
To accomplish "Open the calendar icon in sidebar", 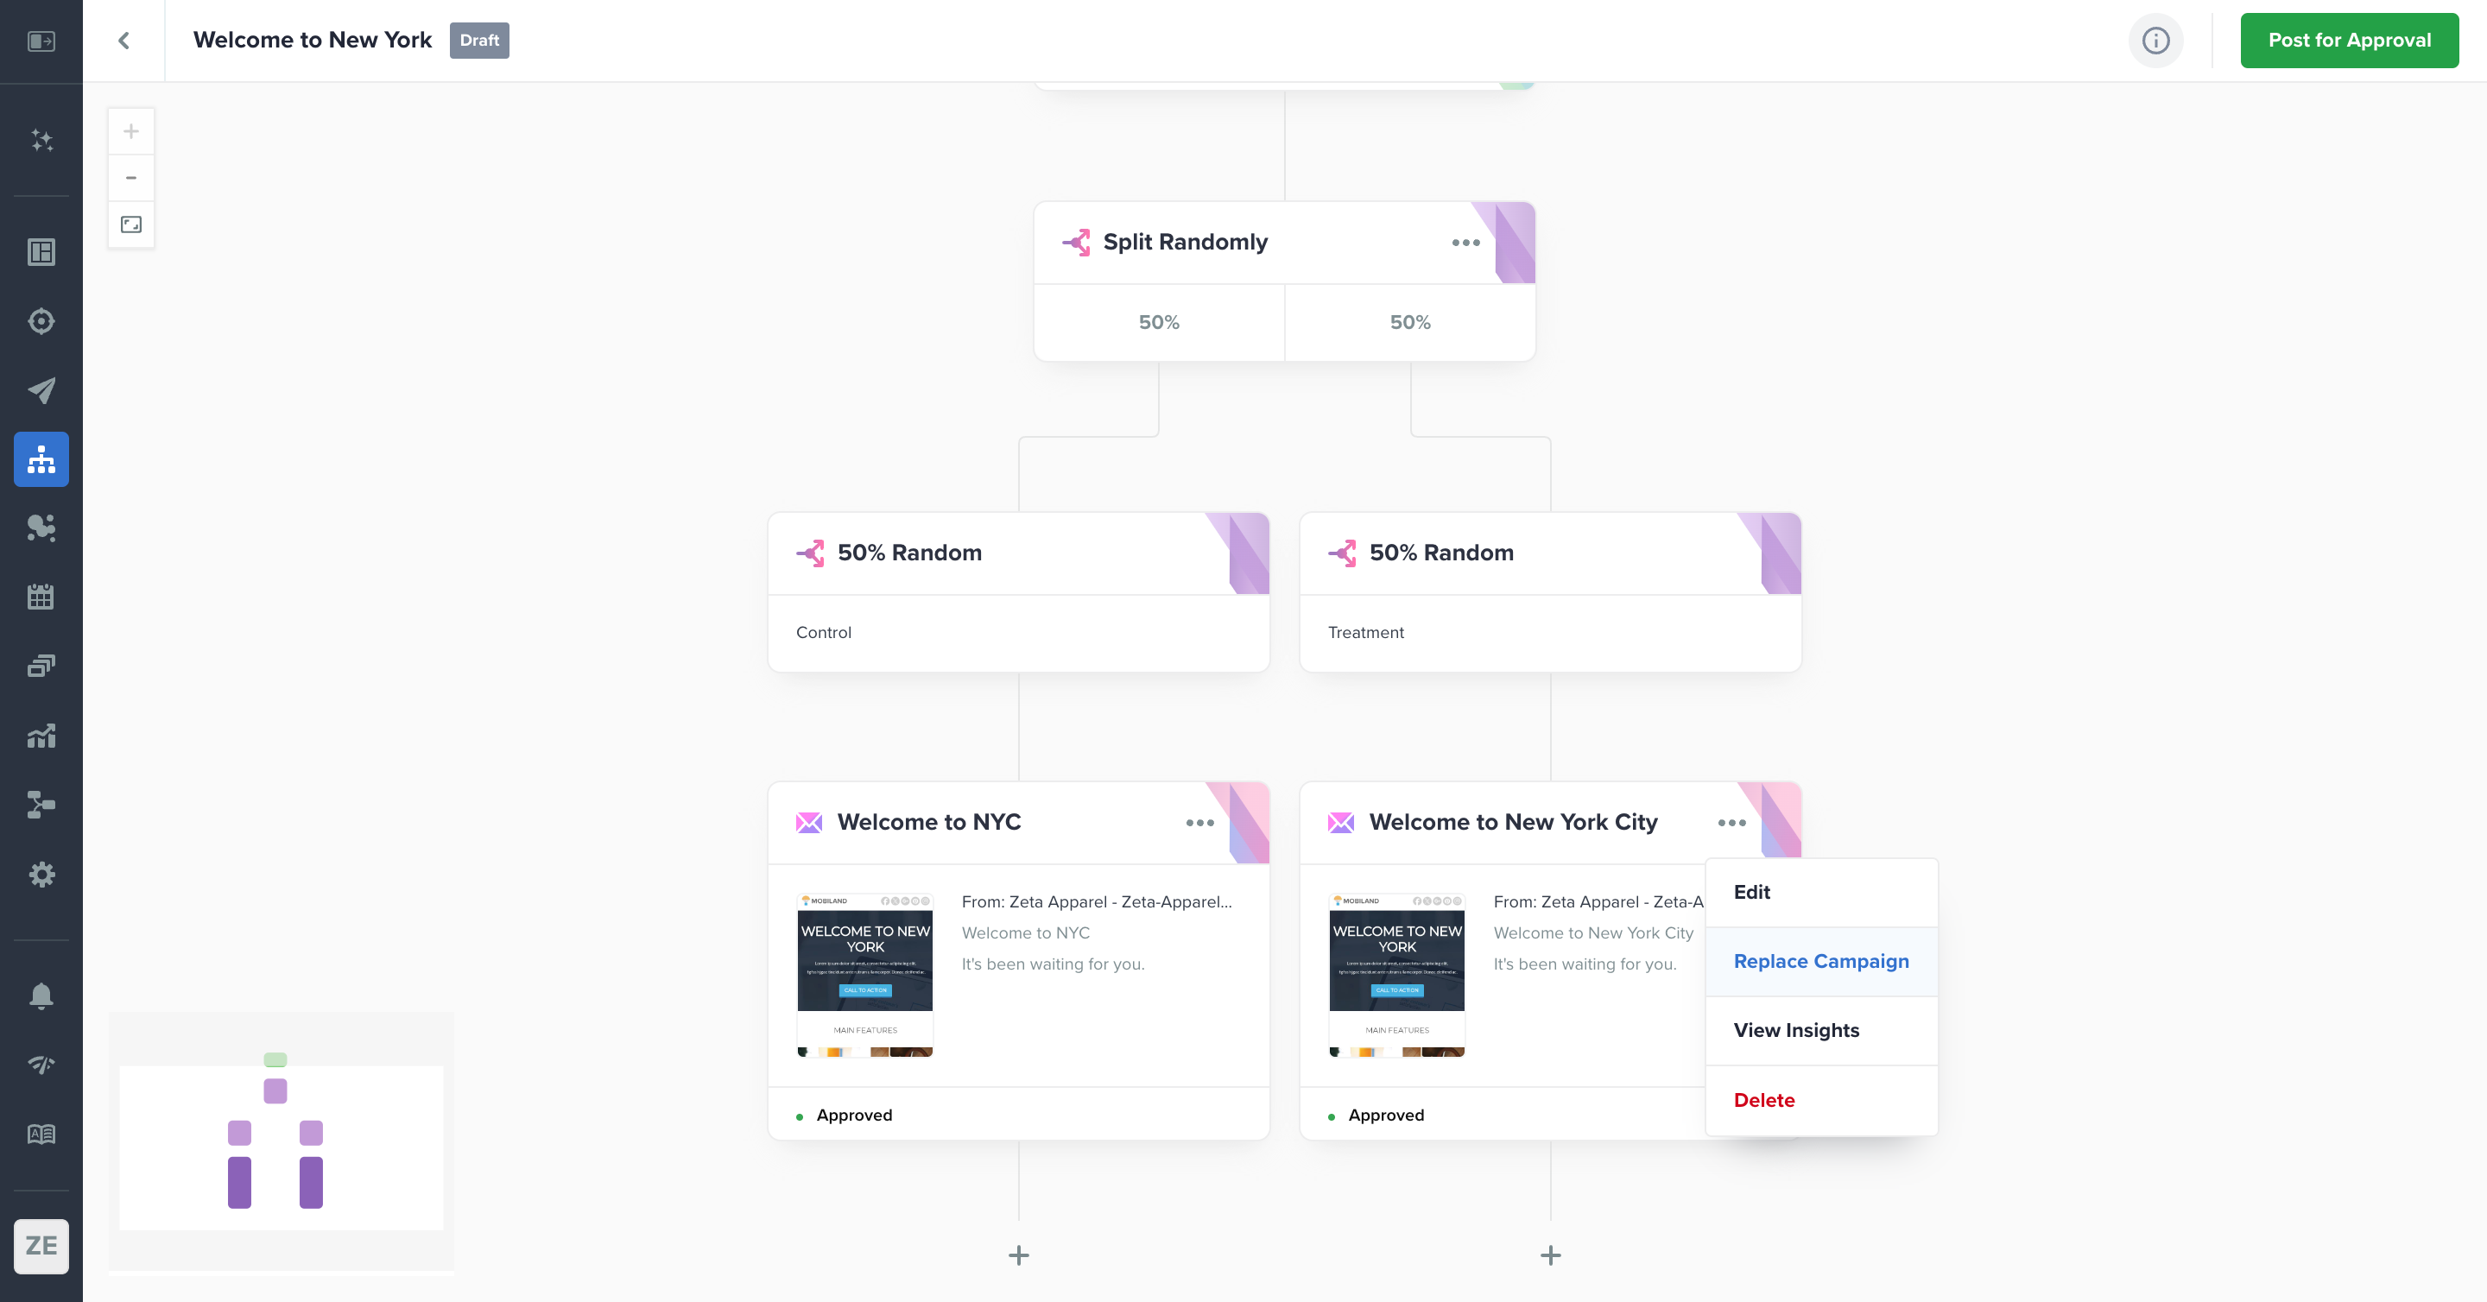I will click(x=41, y=597).
